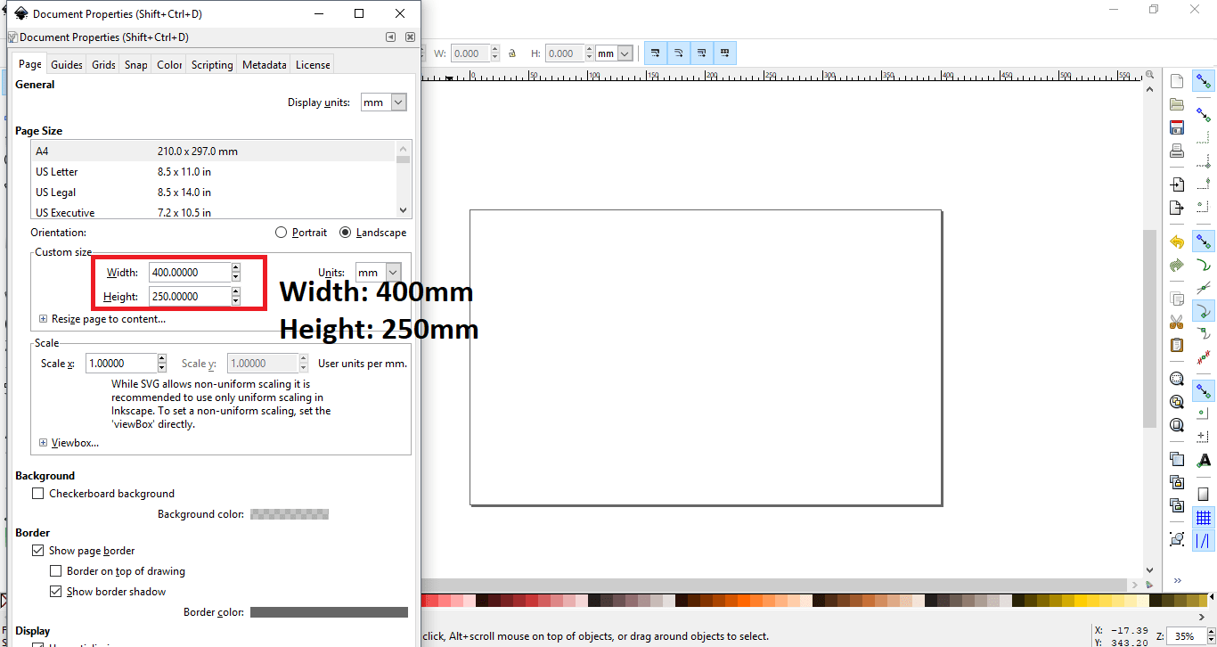Open the toolbar mm unit dropdown

[615, 53]
